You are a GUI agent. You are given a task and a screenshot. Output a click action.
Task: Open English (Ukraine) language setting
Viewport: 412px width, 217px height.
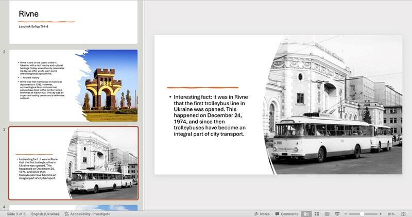tap(45, 213)
